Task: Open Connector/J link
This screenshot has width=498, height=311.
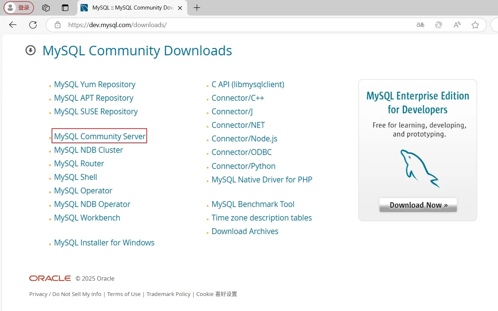Action: (x=232, y=112)
